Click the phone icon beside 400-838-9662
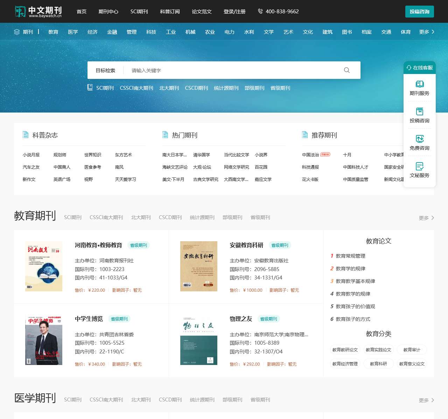 [x=260, y=11]
